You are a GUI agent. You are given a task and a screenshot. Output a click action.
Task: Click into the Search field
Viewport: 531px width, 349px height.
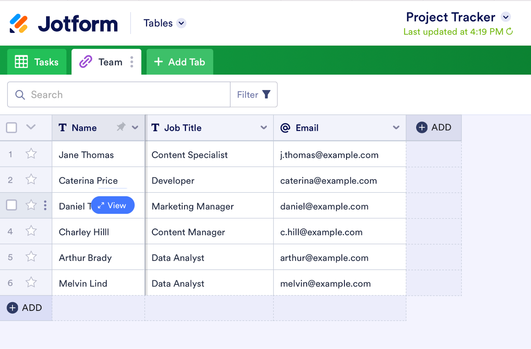point(126,95)
